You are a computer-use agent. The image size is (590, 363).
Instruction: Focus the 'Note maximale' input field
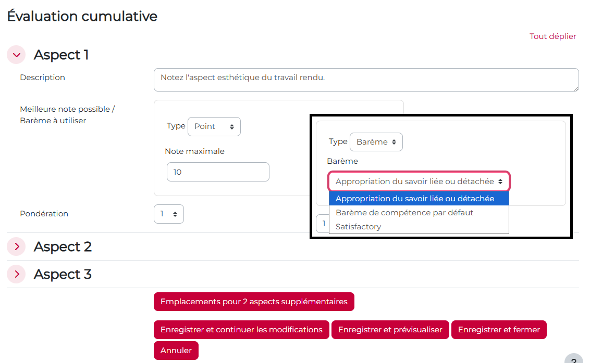pos(218,172)
